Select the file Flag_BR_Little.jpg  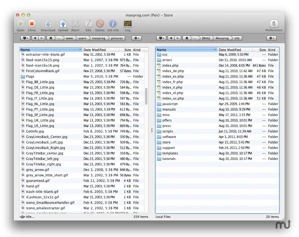point(82,82)
